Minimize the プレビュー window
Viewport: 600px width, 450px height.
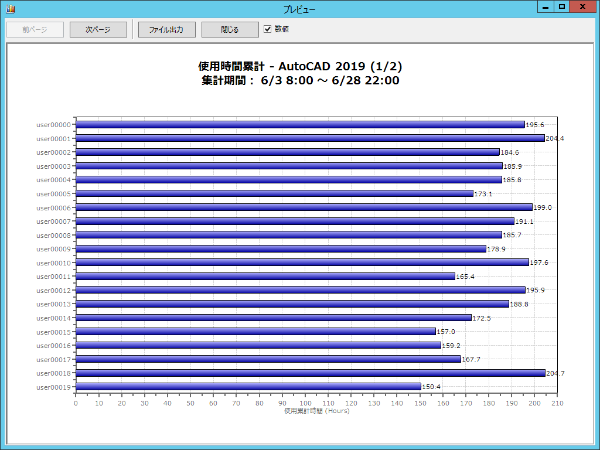546,6
